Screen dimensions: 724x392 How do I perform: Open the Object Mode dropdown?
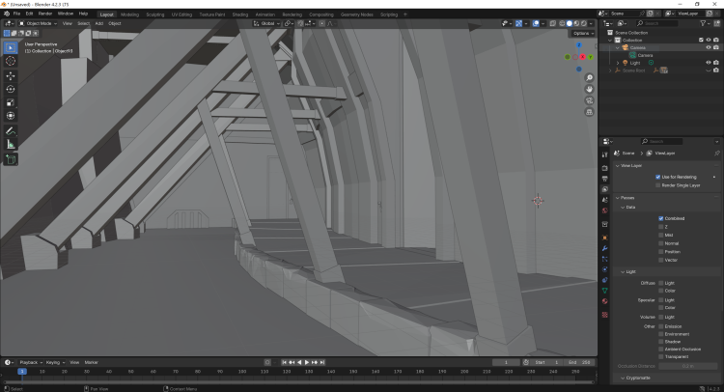click(x=37, y=23)
